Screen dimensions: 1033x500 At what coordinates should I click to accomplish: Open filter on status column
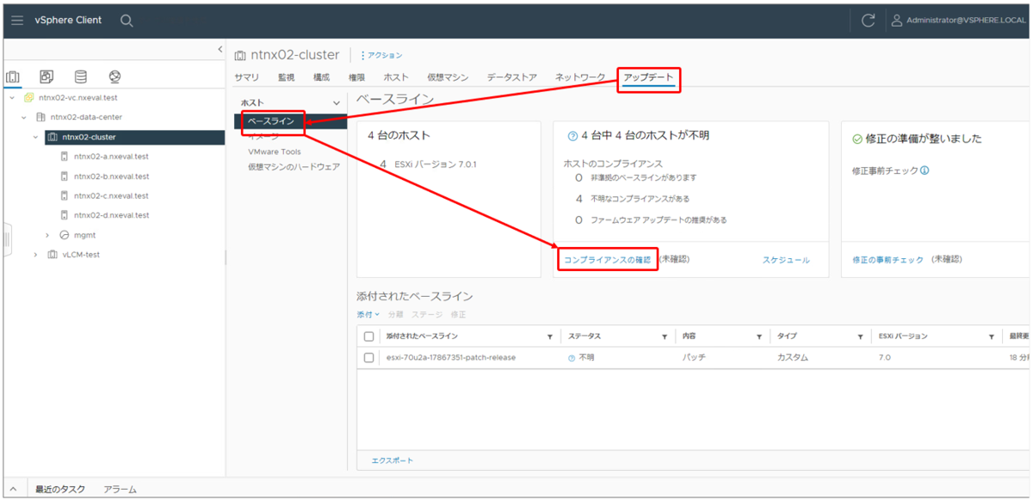[x=665, y=336]
